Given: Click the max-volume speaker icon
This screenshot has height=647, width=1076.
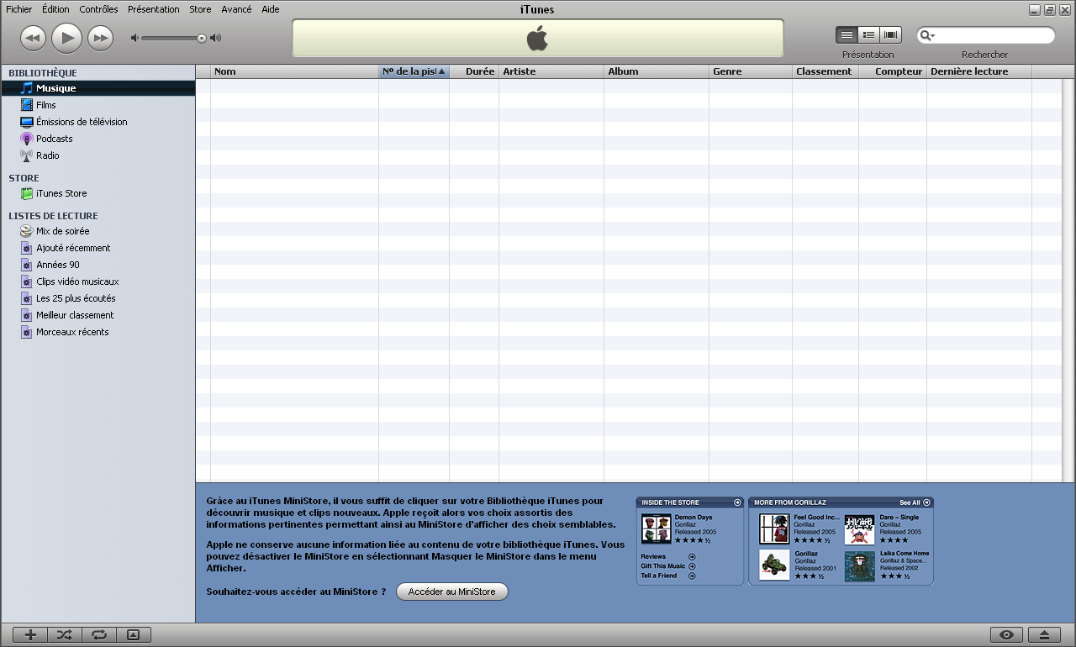Looking at the screenshot, I should point(215,38).
